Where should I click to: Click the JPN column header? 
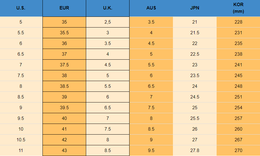(x=195, y=8)
